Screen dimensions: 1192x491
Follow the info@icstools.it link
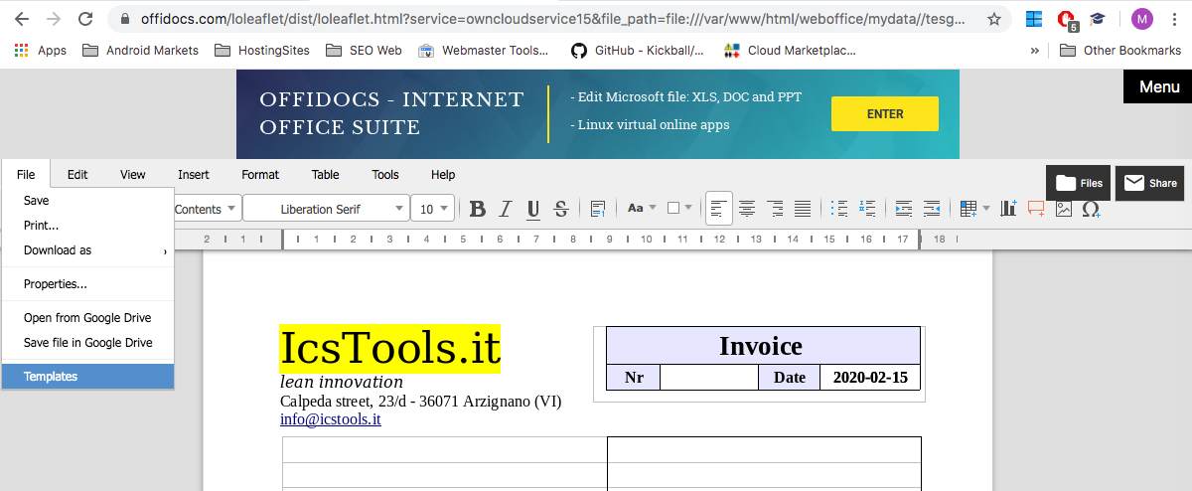tap(331, 419)
